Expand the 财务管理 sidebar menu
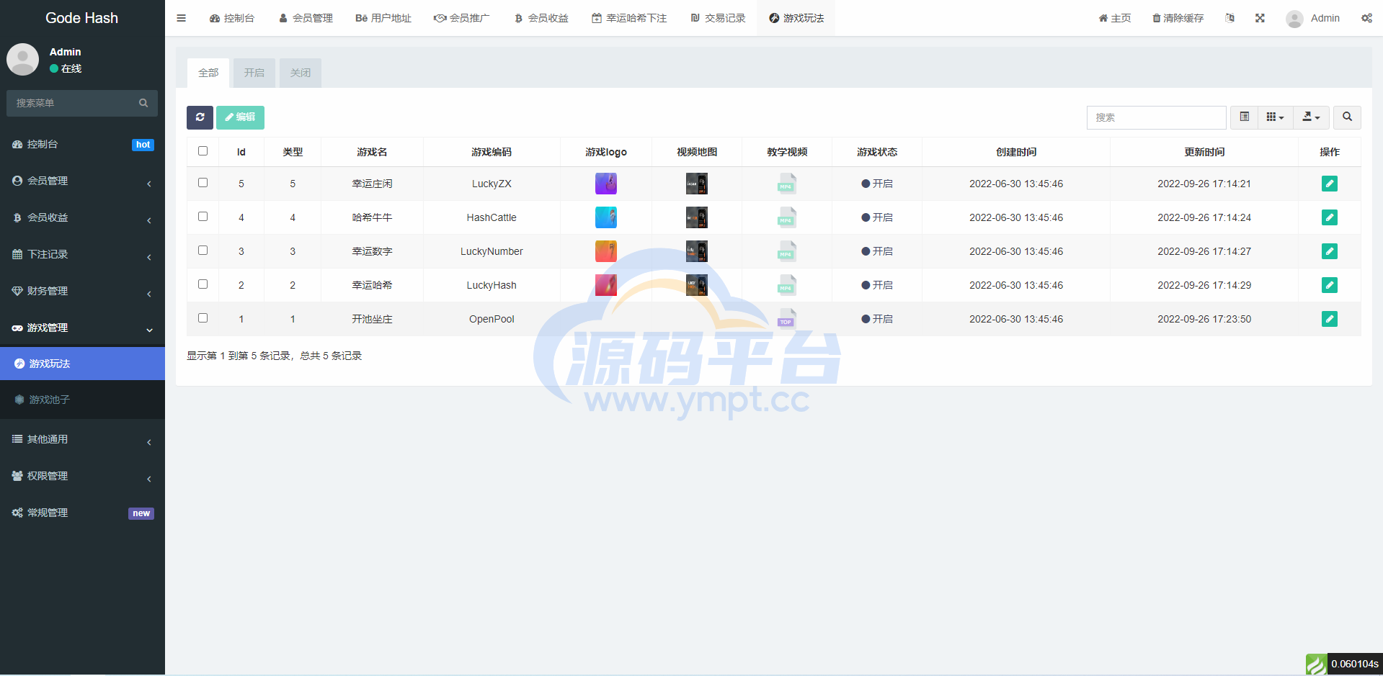This screenshot has height=676, width=1383. click(82, 291)
